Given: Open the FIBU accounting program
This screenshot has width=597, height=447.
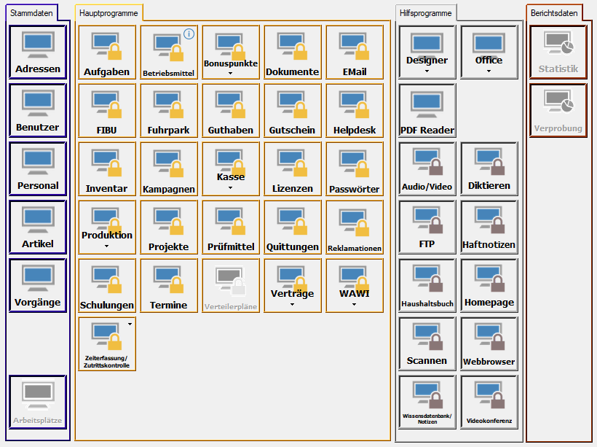Looking at the screenshot, I should (x=107, y=111).
